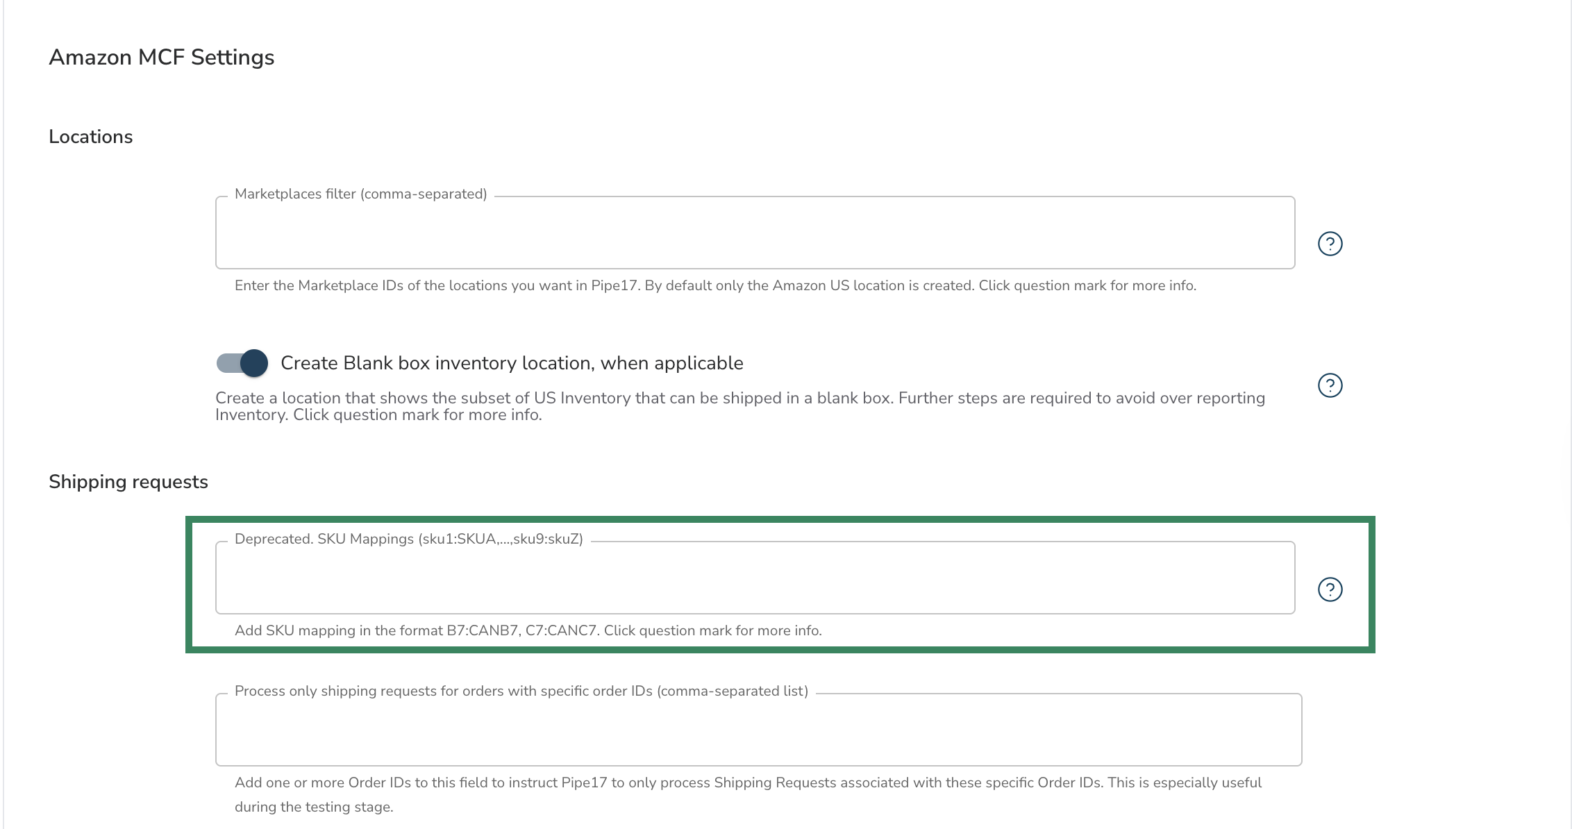Viewport: 1572px width, 829px height.
Task: Click the Marketplaces filter input box
Action: point(755,234)
